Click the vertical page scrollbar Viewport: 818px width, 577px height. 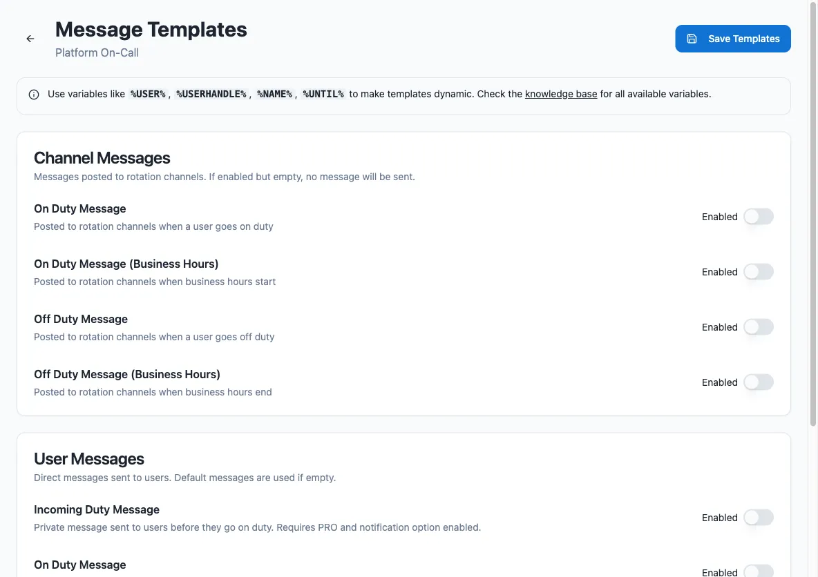tap(812, 214)
